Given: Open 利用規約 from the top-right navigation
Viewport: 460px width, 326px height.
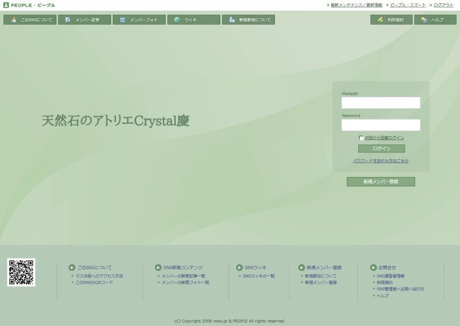Looking at the screenshot, I should point(391,20).
